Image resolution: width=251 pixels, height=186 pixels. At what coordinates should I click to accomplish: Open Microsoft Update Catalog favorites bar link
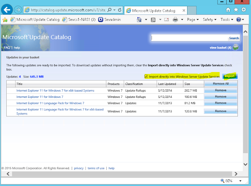click(x=35, y=20)
